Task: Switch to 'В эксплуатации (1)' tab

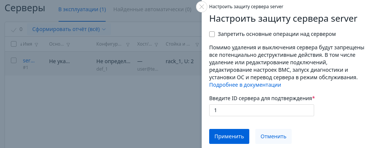Action: 82,10
